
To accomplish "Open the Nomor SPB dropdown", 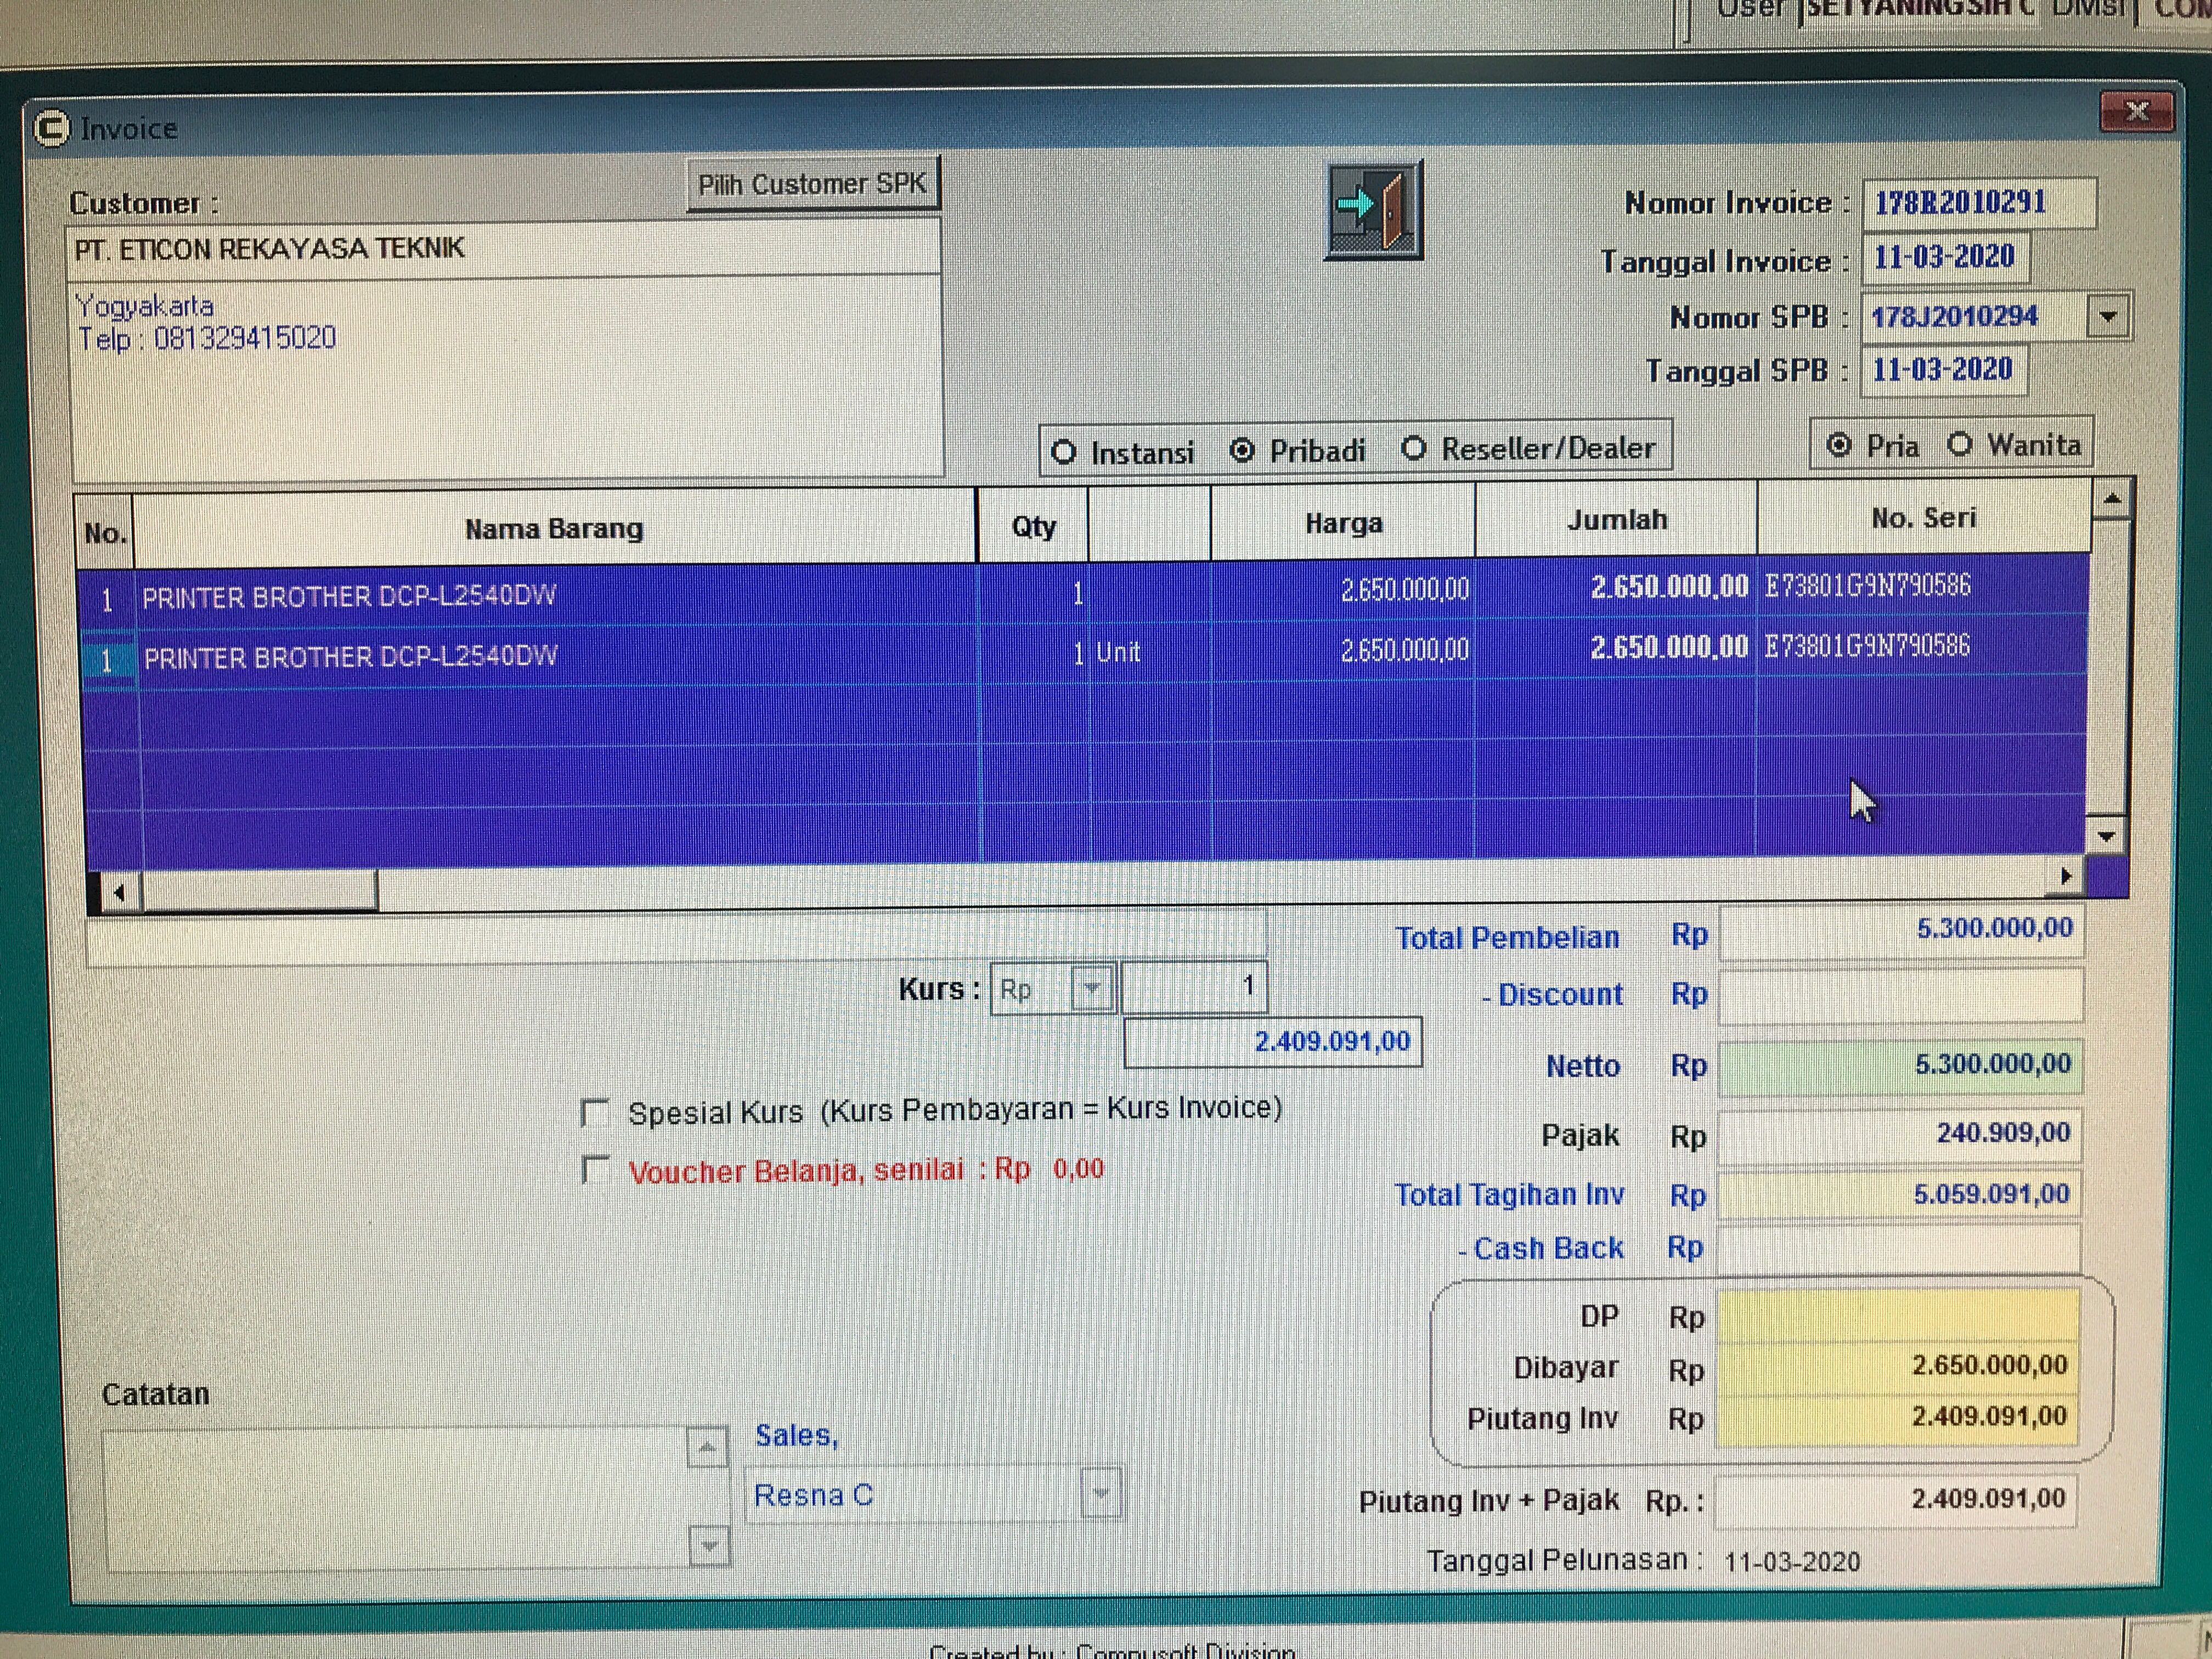I will click(2108, 317).
